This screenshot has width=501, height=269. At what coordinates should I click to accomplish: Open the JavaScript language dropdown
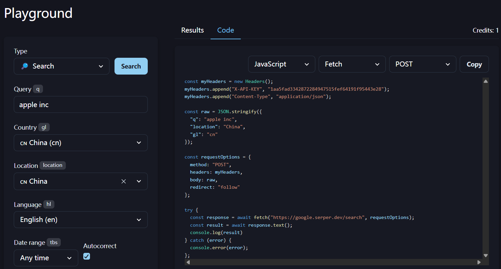(x=281, y=64)
